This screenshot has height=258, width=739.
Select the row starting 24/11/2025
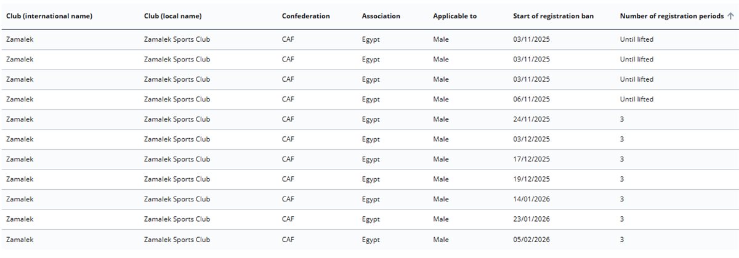(x=369, y=119)
